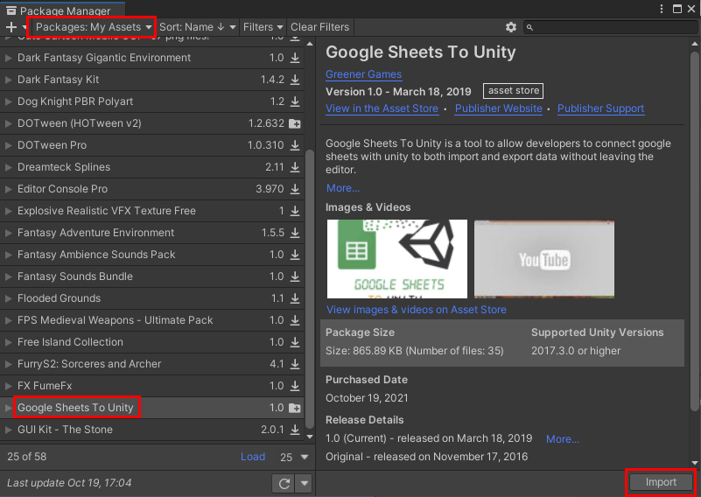Expand the Dark Fantasy Kit package entry
This screenshot has width=701, height=497.
[x=8, y=80]
